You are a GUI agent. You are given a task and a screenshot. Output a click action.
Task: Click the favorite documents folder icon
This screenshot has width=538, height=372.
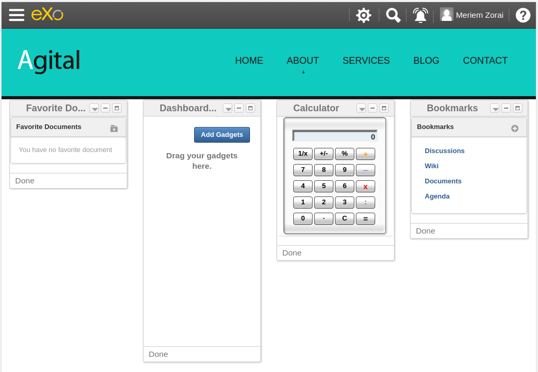click(x=114, y=129)
